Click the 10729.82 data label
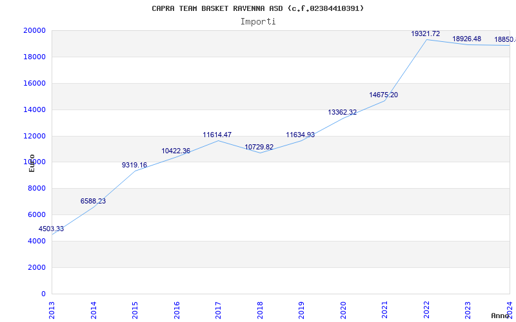The image size is (516, 322). (259, 147)
